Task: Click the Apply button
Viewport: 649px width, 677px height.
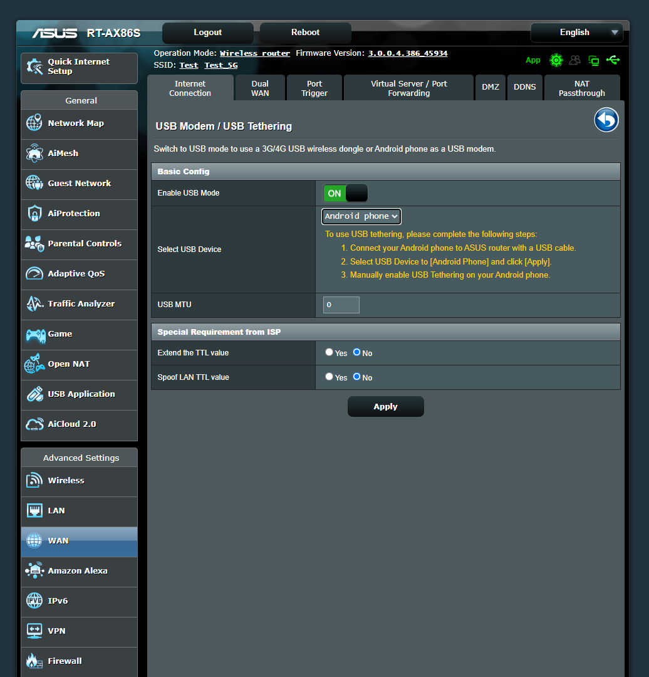Action: coord(385,406)
